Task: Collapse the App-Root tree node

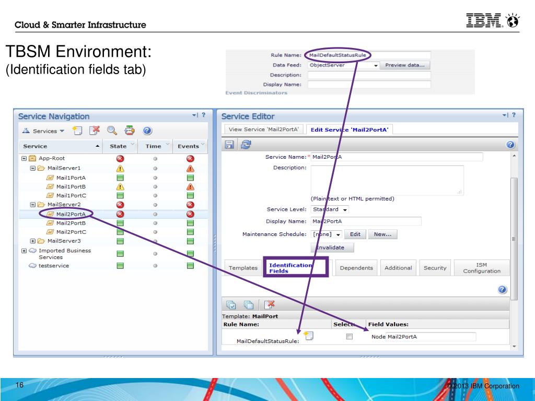Action: click(x=24, y=158)
